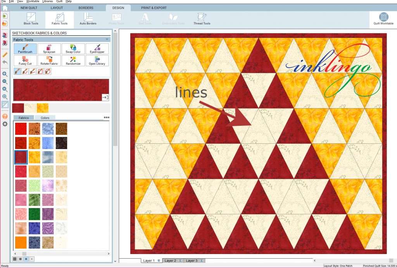The image size is (397, 268).
Task: Select the Spraycan tool
Action: 49,49
